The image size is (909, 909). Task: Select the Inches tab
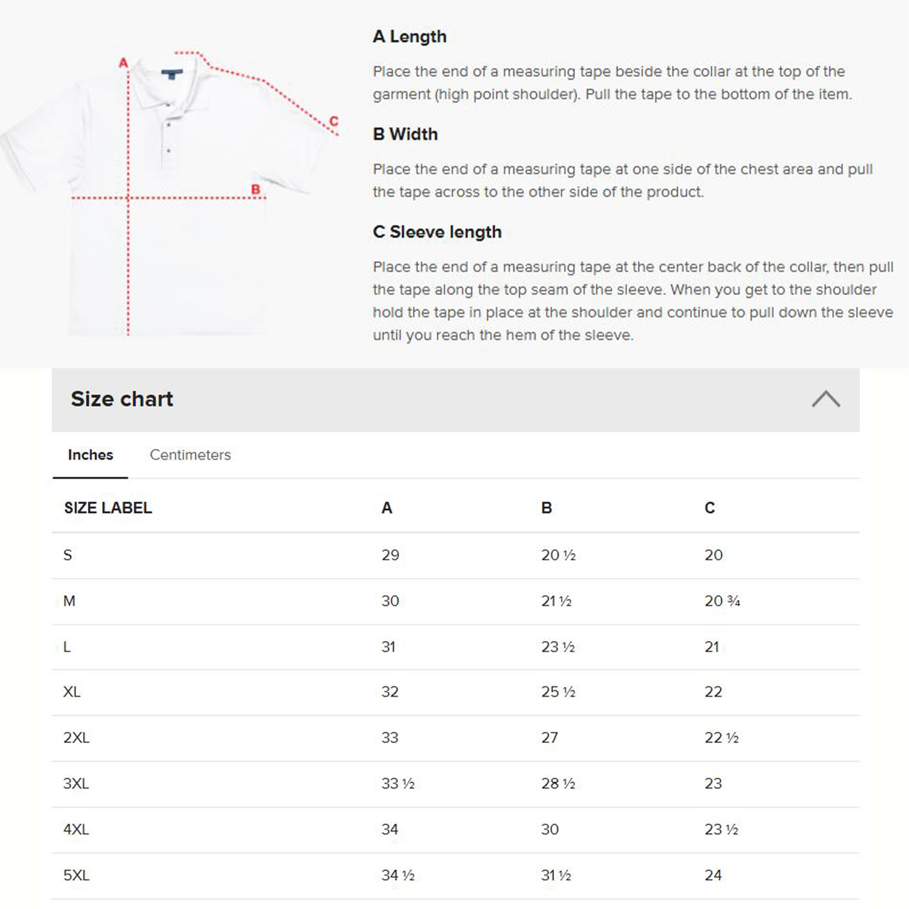tap(91, 455)
